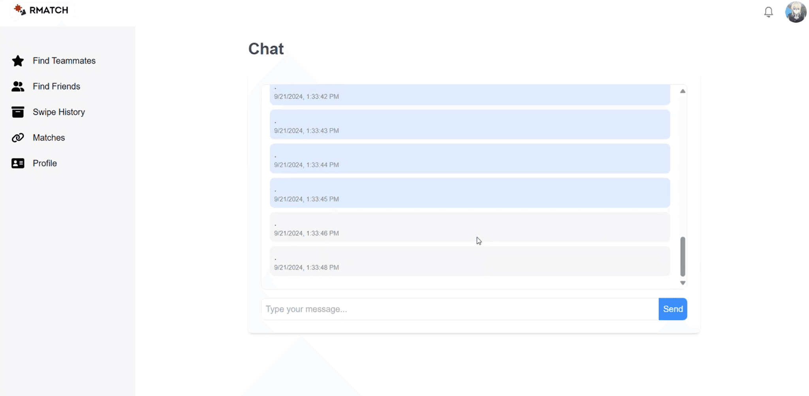Screen dimensions: 809x396
Task: Focus the Type your message field
Action: point(459,309)
